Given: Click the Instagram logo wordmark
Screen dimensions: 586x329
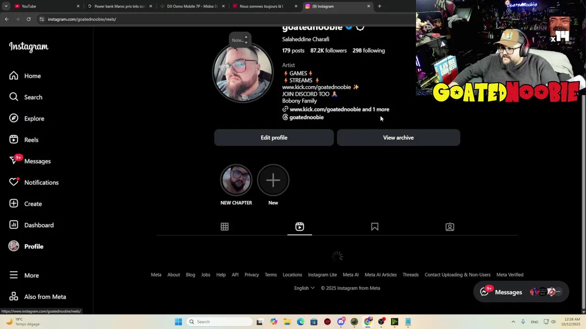Looking at the screenshot, I should coord(28,47).
